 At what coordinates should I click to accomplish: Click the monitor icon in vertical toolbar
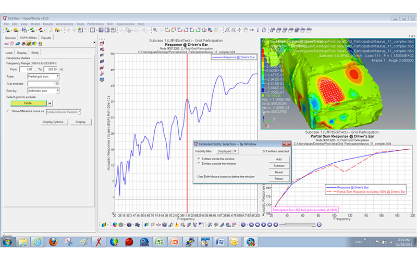[x=102, y=80]
